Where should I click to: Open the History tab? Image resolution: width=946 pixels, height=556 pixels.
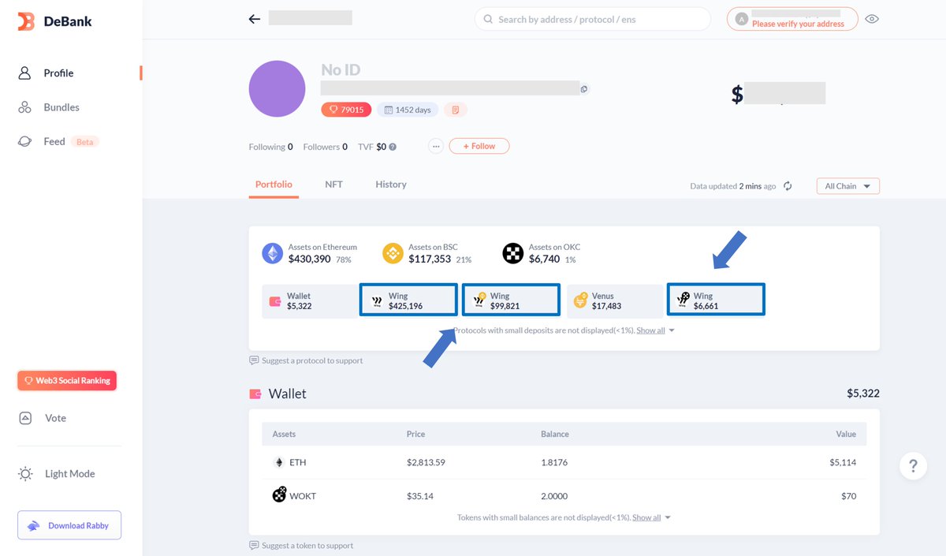click(x=390, y=184)
